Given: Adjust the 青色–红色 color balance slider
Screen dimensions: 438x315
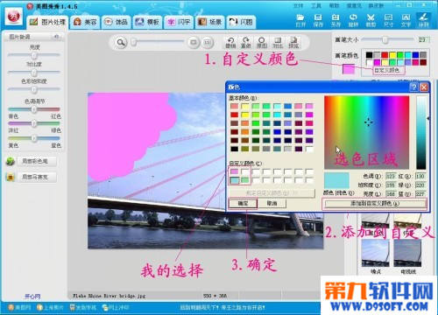Looking at the screenshot, I should [34, 109].
